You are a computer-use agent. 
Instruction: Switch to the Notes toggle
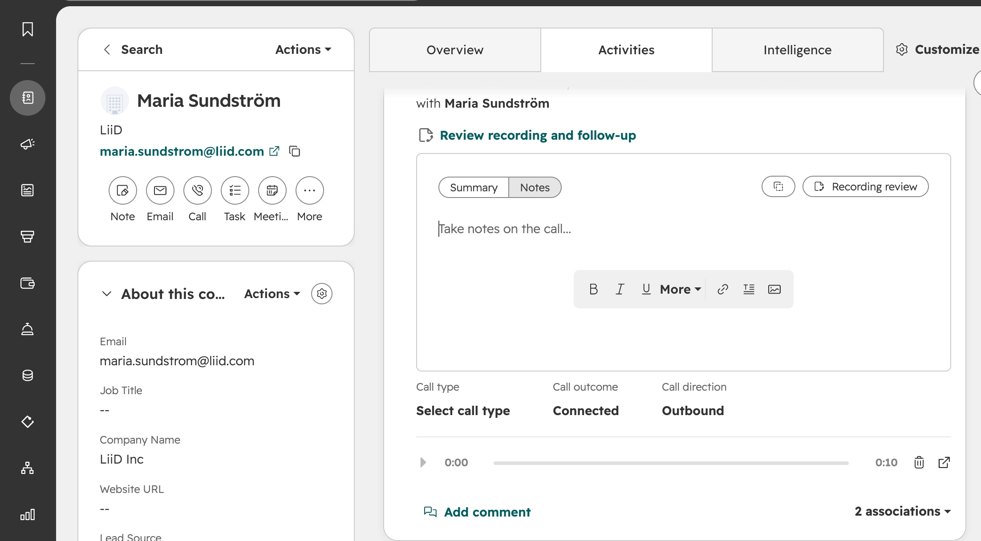pos(535,187)
